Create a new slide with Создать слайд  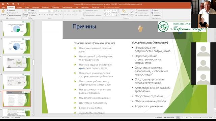(26, 13)
